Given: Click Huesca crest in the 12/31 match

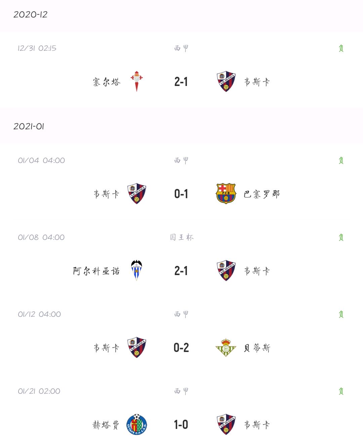Looking at the screenshot, I should tap(226, 81).
